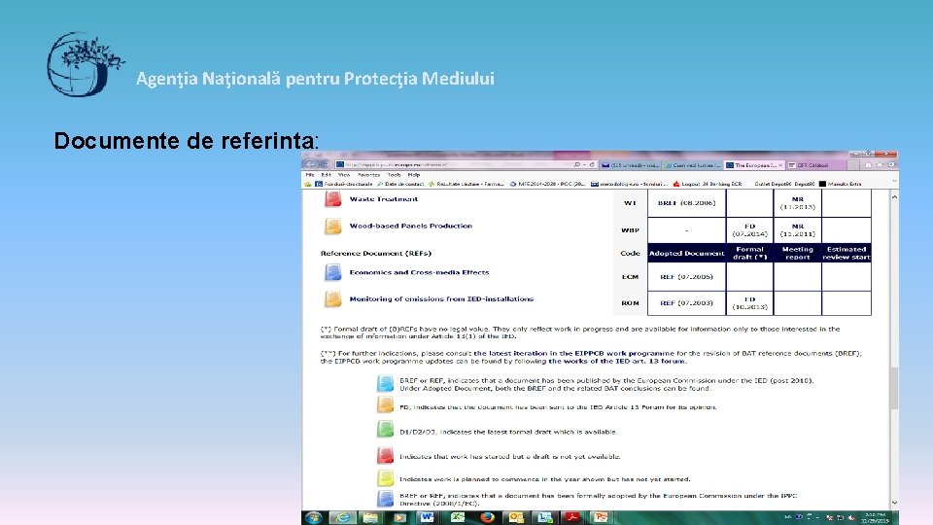
Task: Click the address bar search magnifier icon
Action: point(577,165)
